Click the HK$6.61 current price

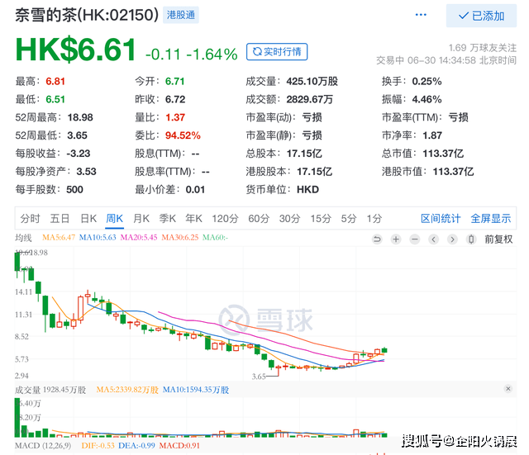click(75, 50)
